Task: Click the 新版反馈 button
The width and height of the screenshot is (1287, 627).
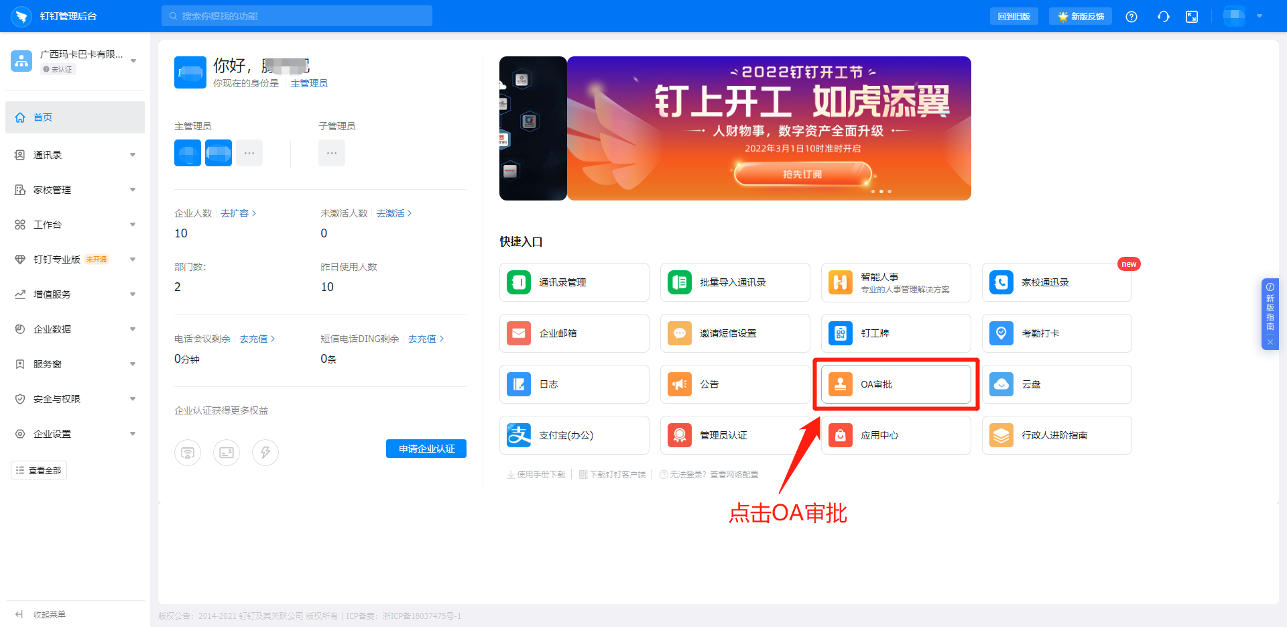Action: [x=1081, y=16]
